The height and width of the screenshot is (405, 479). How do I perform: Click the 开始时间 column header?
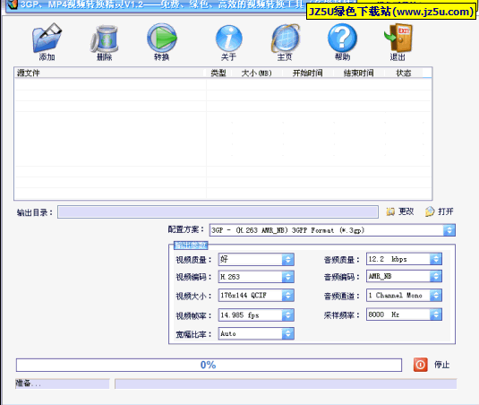[x=308, y=73]
